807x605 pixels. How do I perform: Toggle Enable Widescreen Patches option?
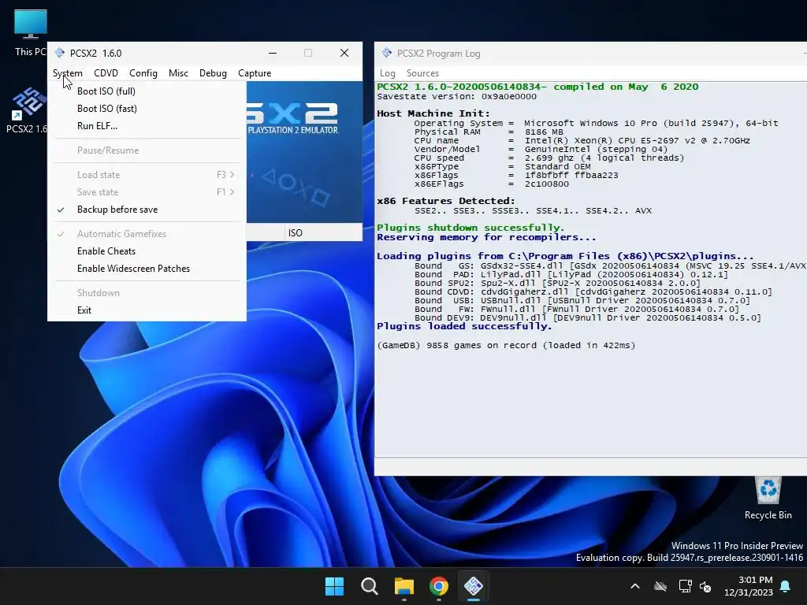(x=147, y=269)
